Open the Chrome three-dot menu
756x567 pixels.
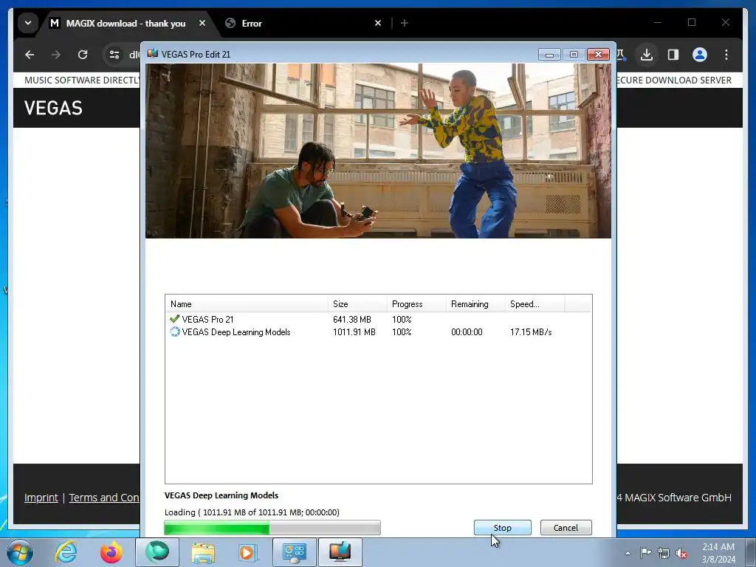[x=726, y=55]
